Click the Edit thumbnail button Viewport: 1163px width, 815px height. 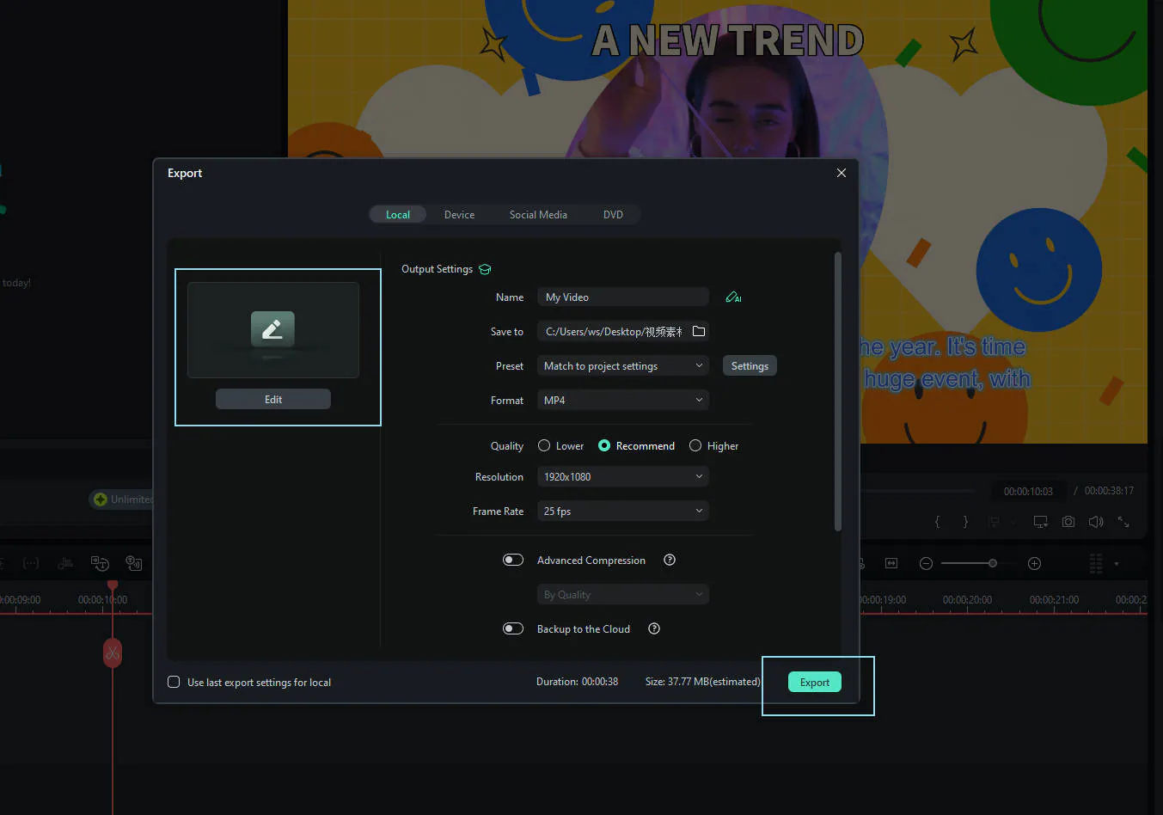click(273, 399)
